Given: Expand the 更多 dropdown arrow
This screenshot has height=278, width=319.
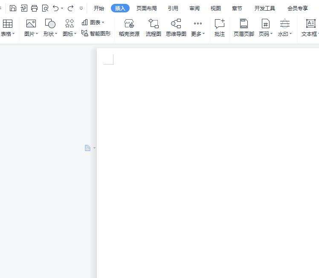Looking at the screenshot, I should click(x=204, y=34).
